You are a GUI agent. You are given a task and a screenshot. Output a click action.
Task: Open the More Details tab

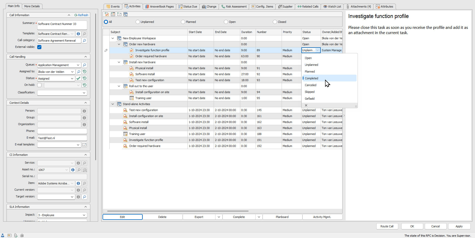tap(32, 6)
